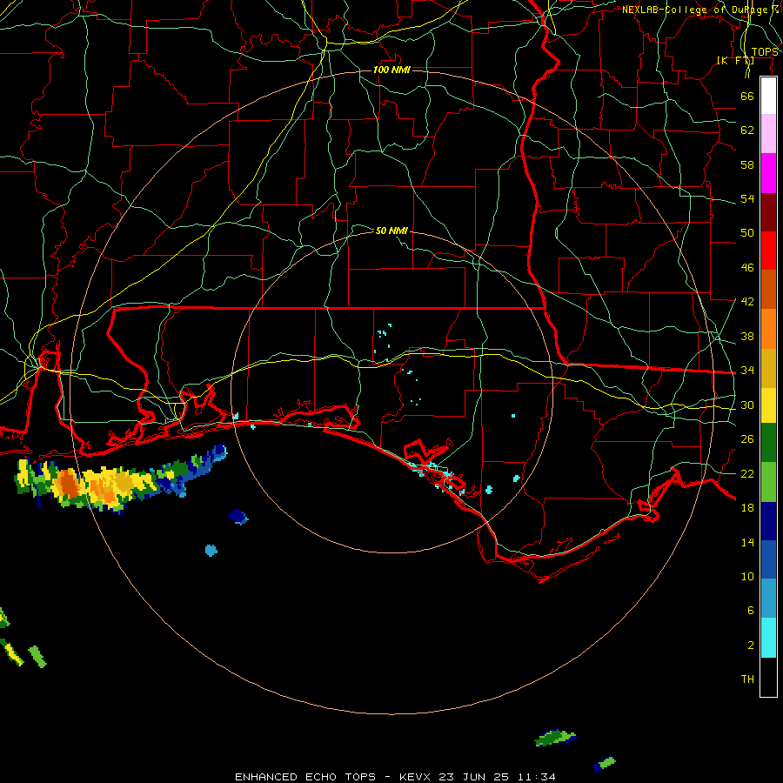This screenshot has width=783, height=783.
Task: Click the TOPS legend title
Action: tap(765, 52)
